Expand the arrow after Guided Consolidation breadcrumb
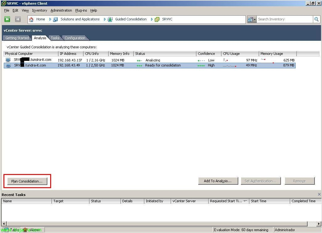This screenshot has width=322, height=233. 151,19
